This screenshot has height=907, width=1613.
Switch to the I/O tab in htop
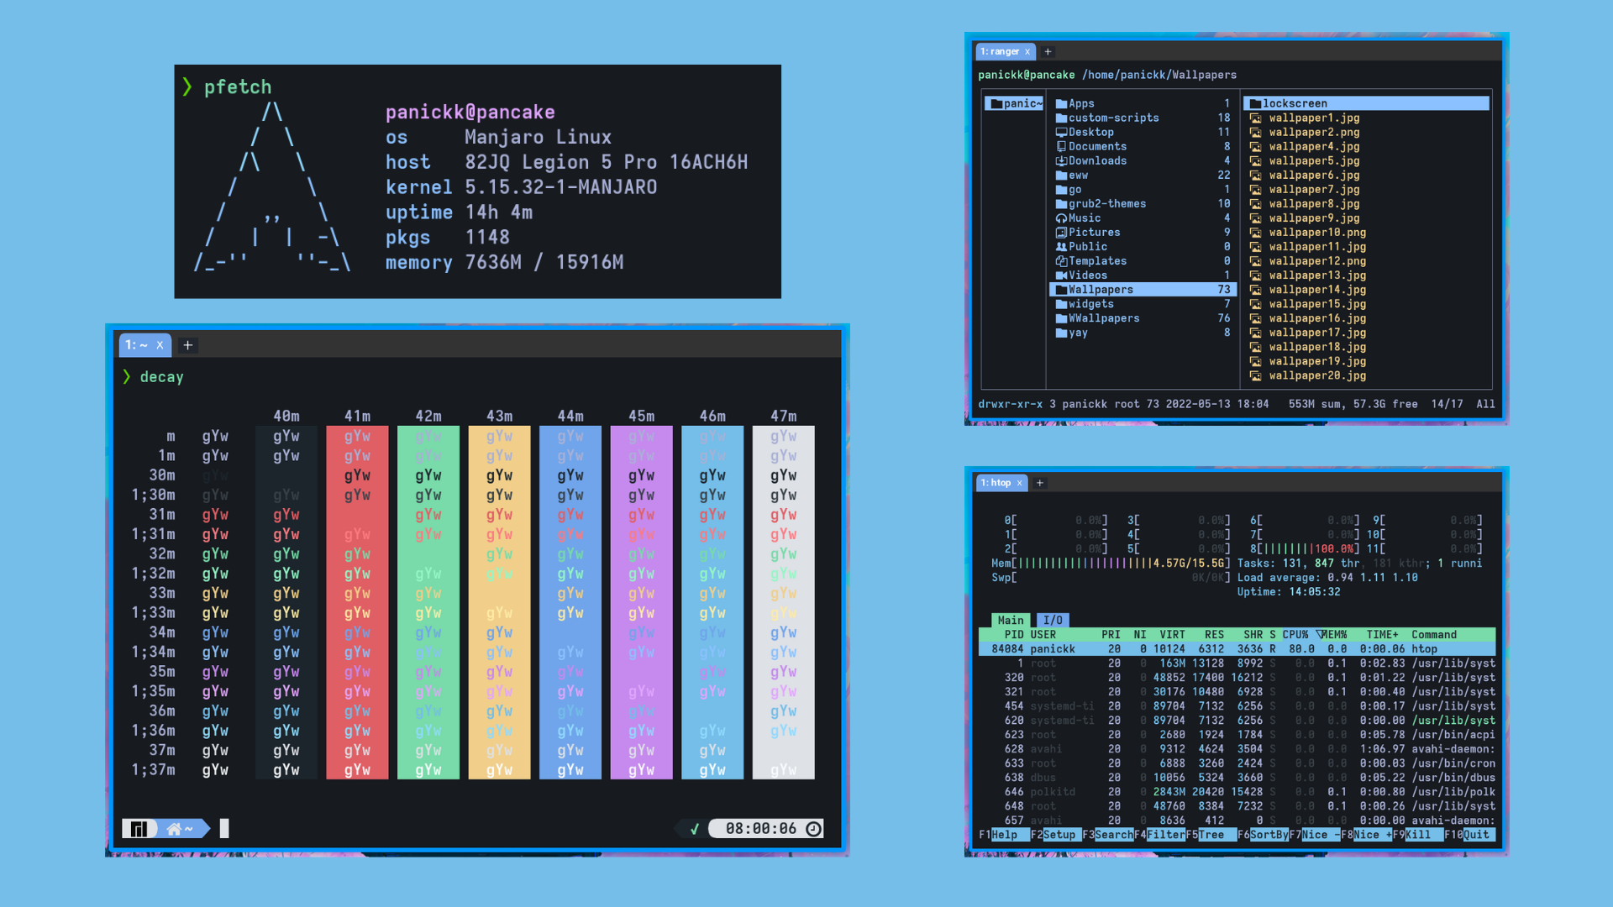(x=1053, y=620)
